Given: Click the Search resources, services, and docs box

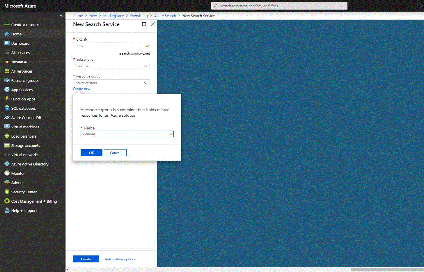Looking at the screenshot, I should point(279,6).
